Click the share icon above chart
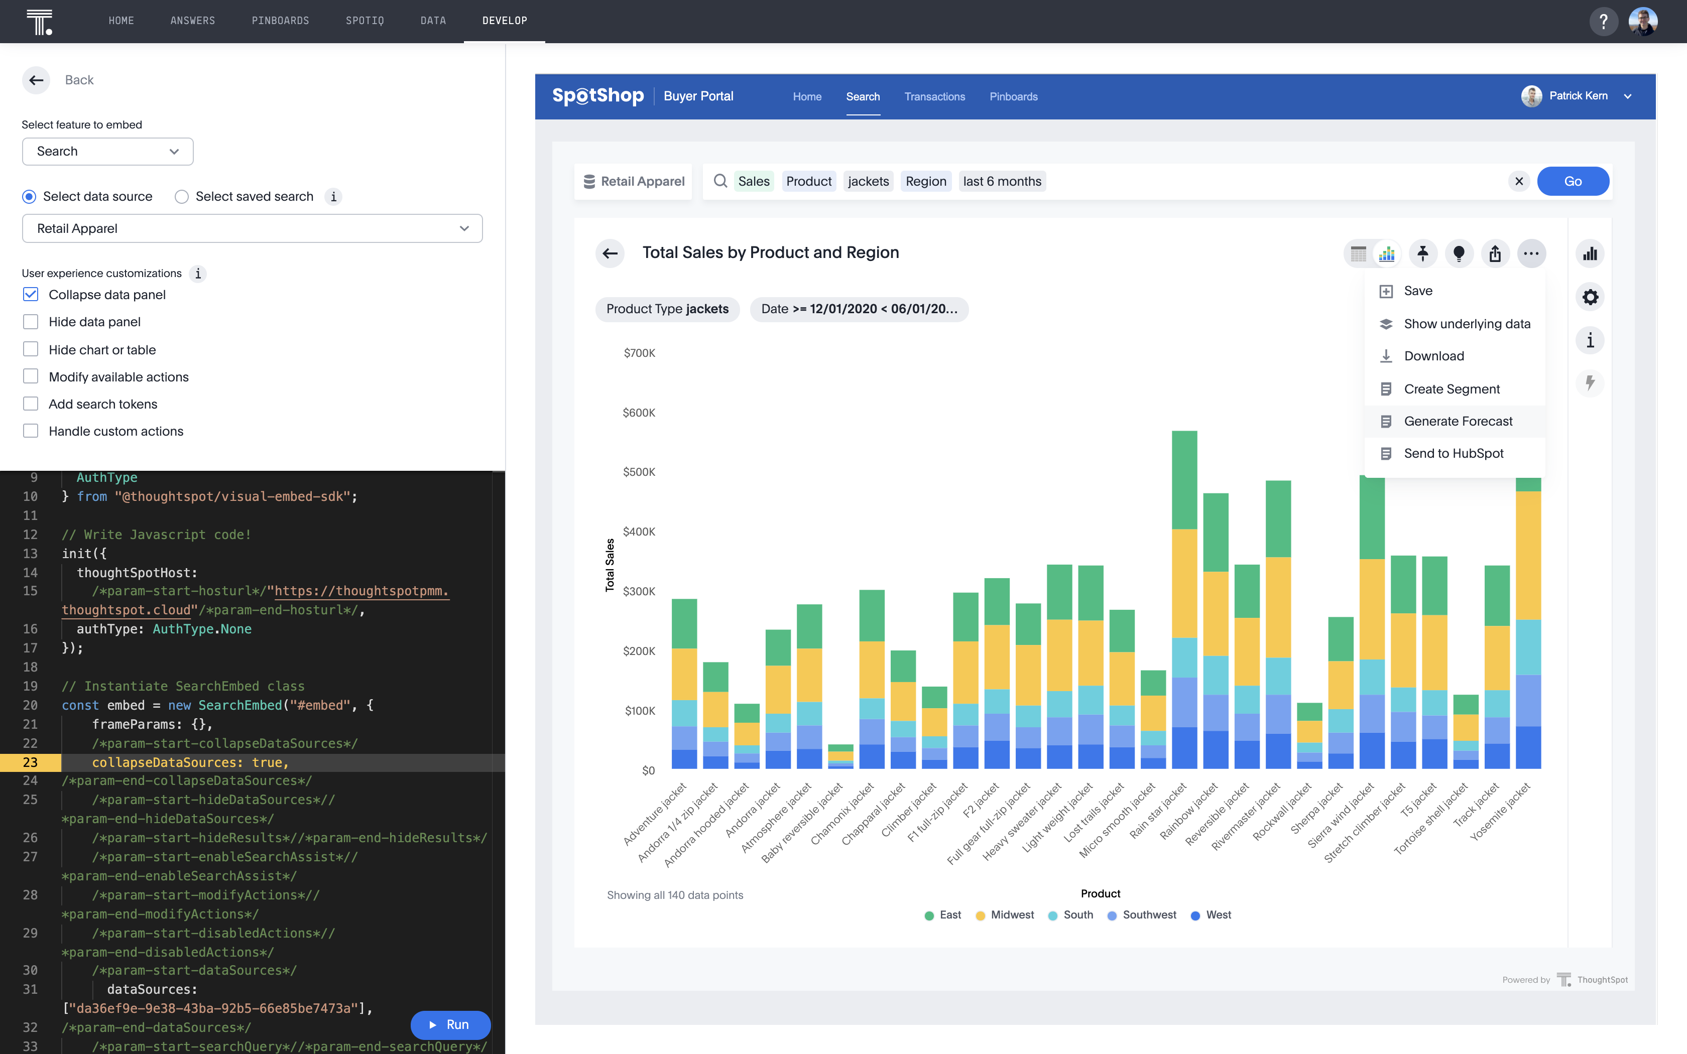1687x1054 pixels. 1495,254
